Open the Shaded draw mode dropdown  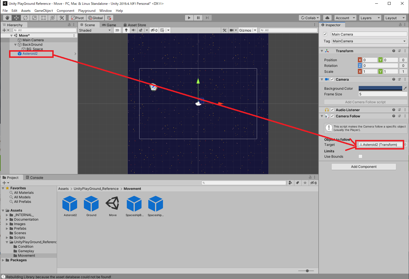95,30
